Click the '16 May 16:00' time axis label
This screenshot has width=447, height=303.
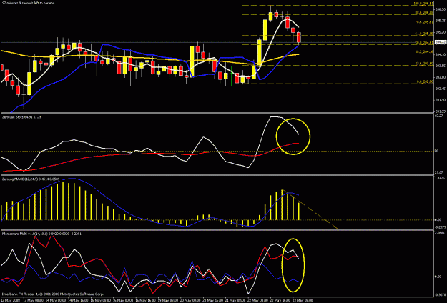[x=145, y=301]
